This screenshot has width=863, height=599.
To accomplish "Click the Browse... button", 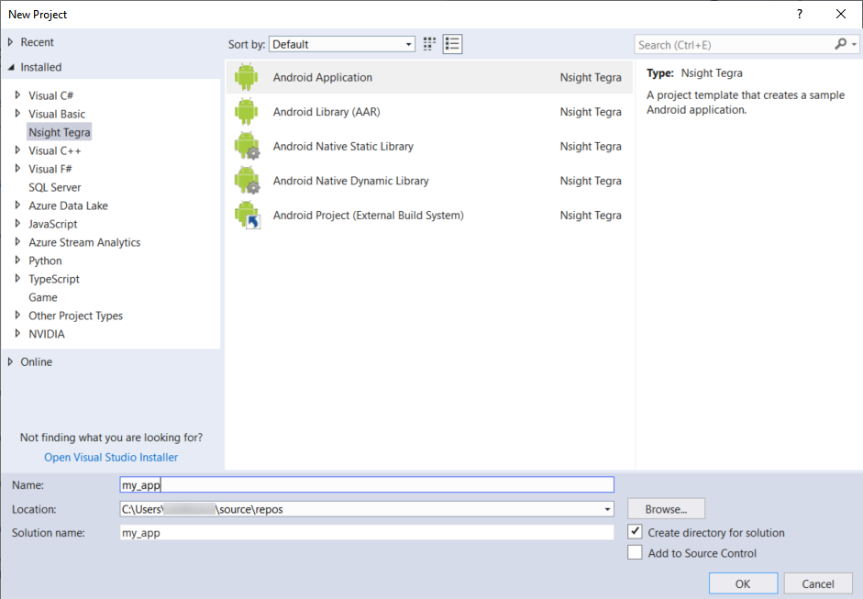I will 666,509.
